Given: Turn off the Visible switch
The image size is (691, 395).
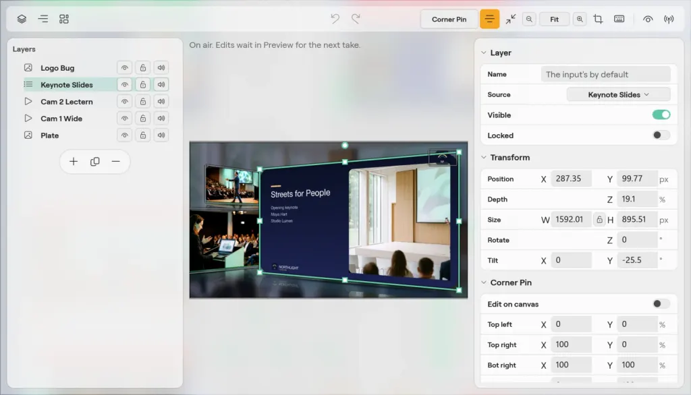Looking at the screenshot, I should (661, 115).
